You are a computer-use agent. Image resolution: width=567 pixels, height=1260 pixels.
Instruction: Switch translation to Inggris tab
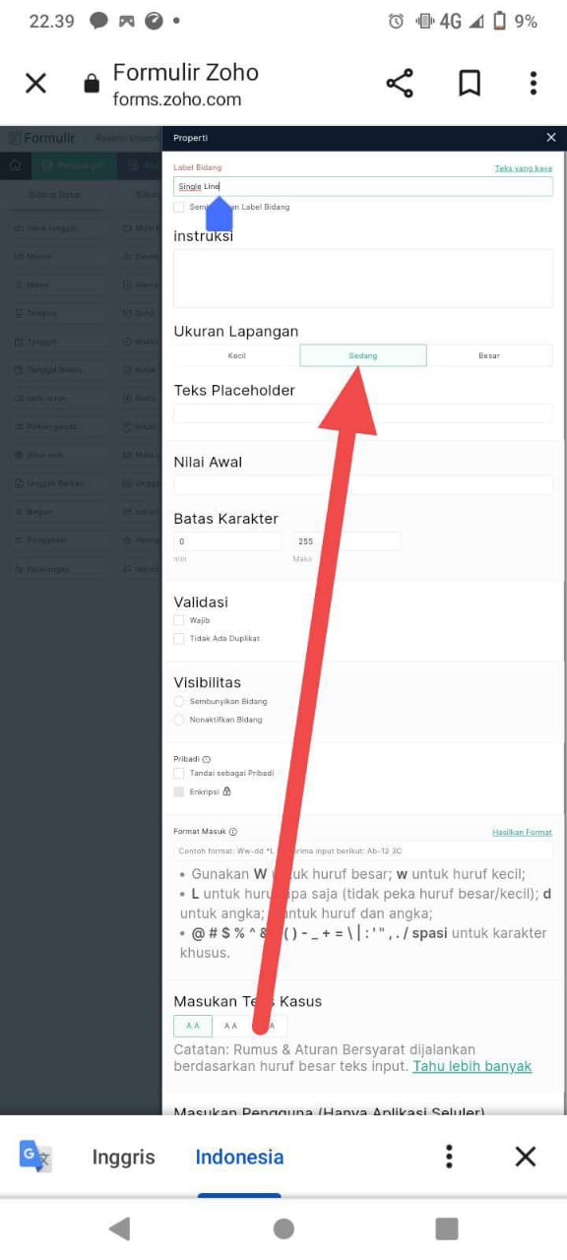pos(124,1157)
